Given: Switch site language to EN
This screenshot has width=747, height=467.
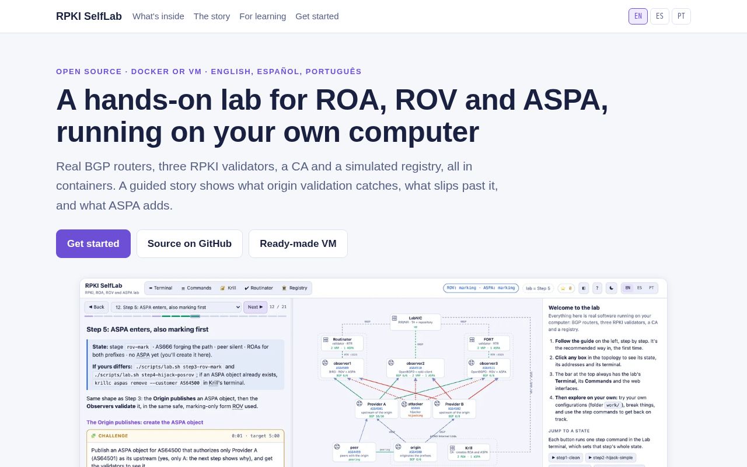Looking at the screenshot, I should click(638, 16).
